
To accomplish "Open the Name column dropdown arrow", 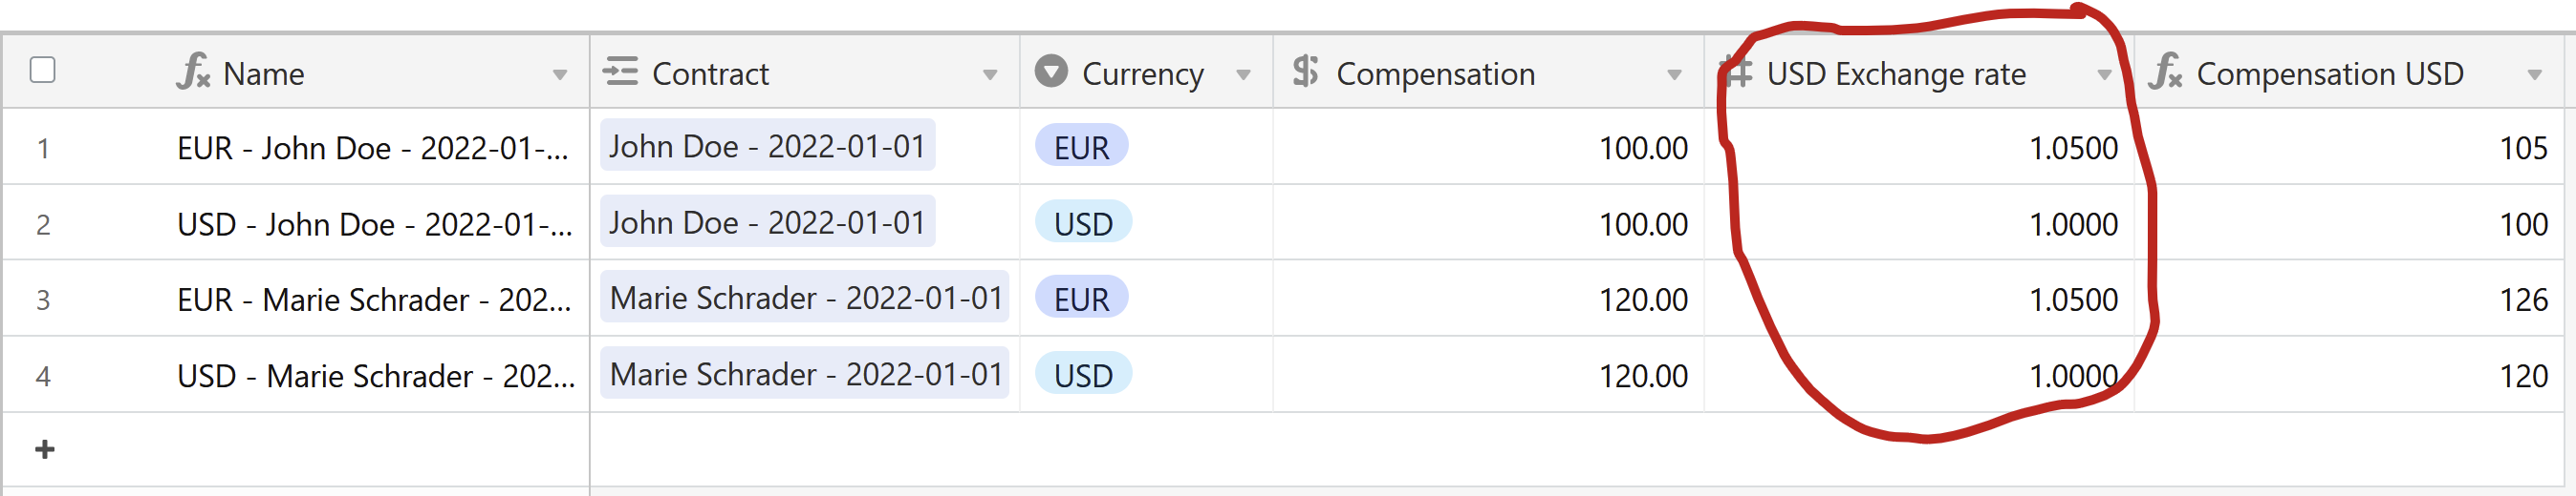I will (x=560, y=74).
